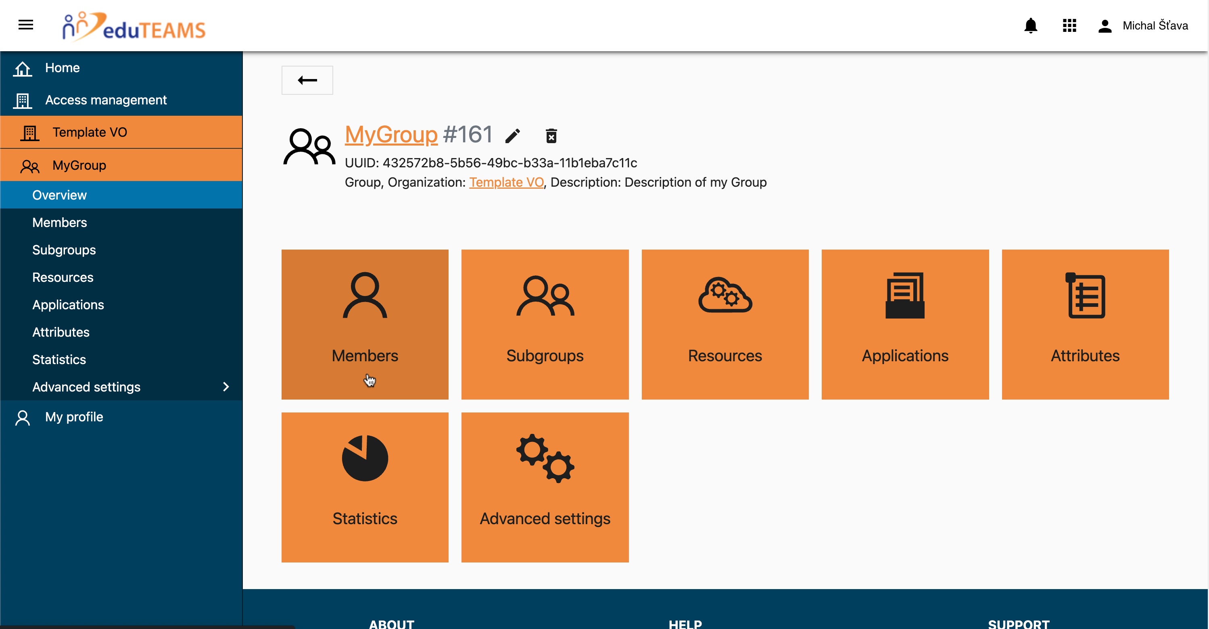Open the Applications tile

904,324
